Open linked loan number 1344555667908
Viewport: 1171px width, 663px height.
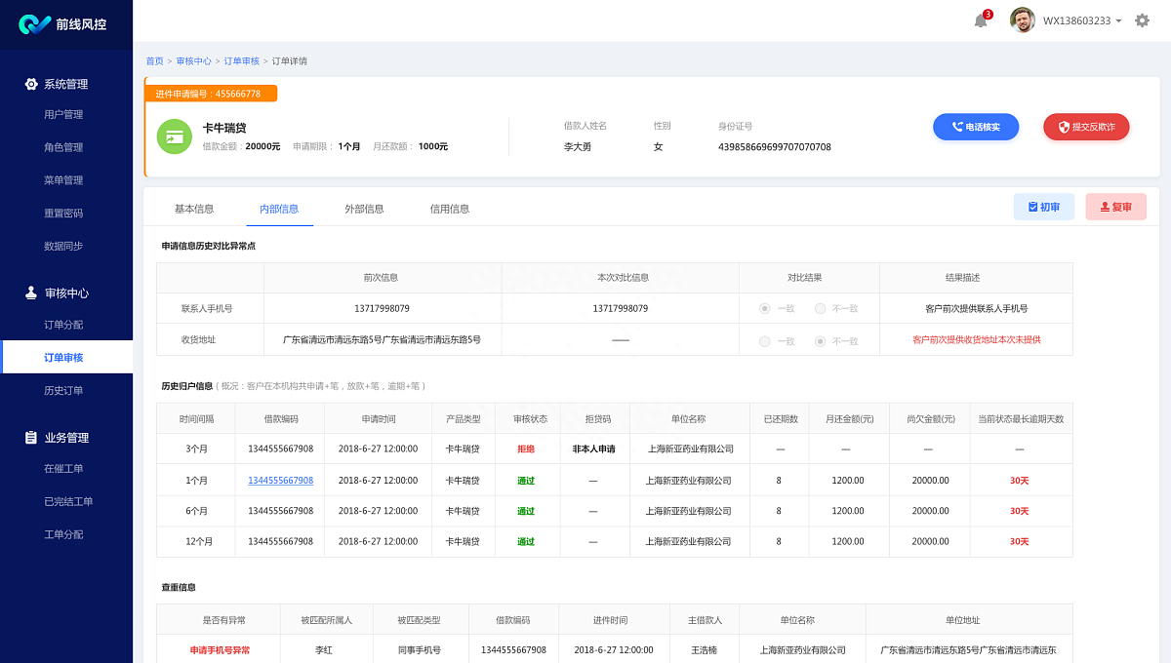(281, 481)
